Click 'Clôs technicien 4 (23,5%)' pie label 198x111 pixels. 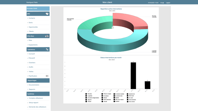point(70,19)
